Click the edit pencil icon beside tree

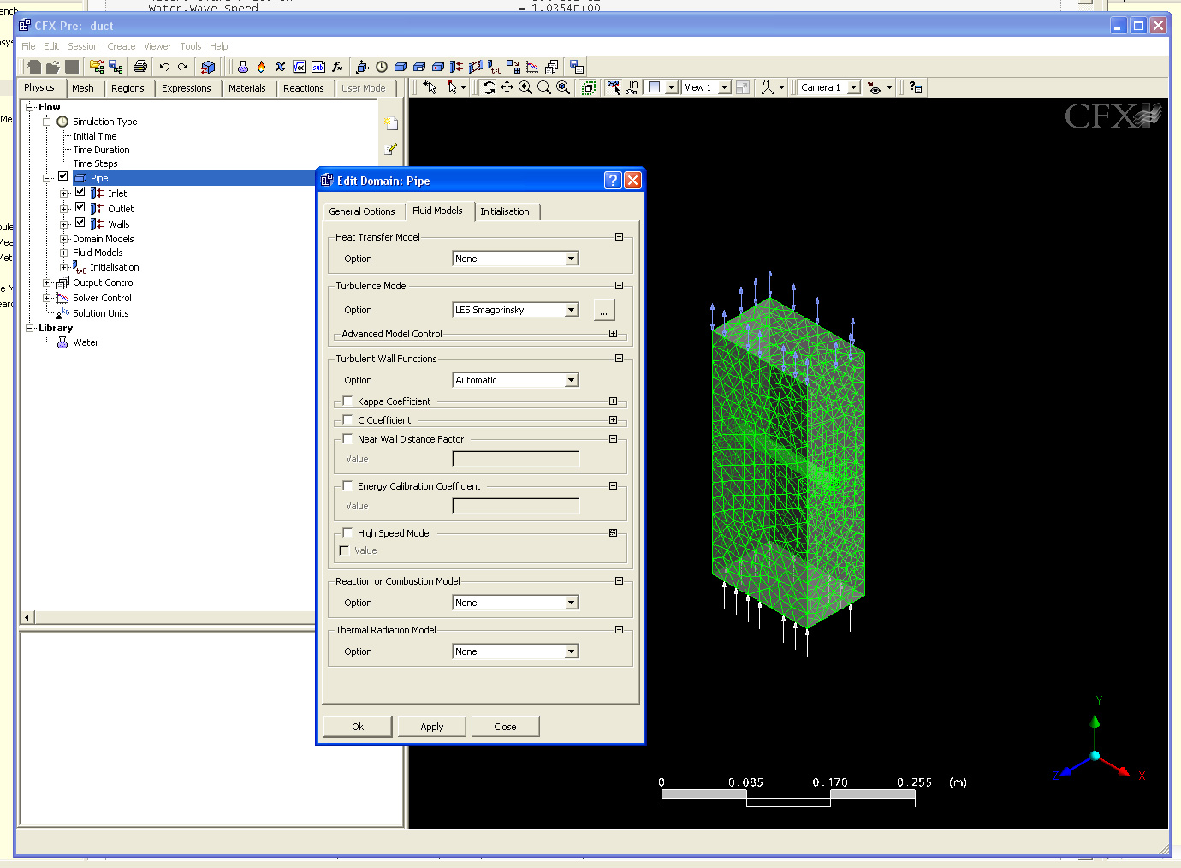tap(391, 149)
